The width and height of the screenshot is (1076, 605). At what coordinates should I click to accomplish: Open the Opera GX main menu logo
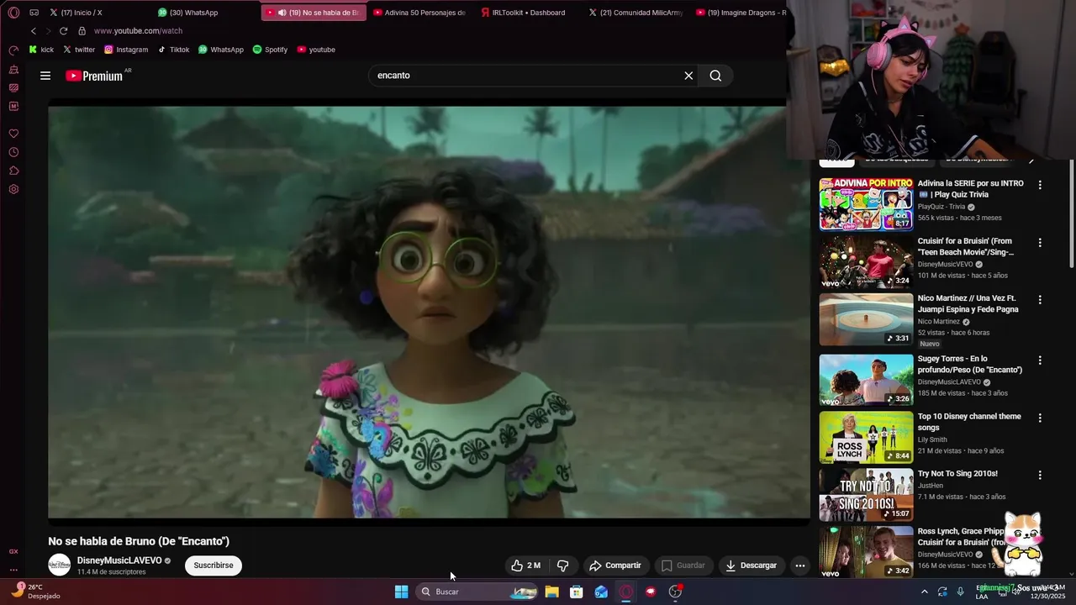pos(13,13)
